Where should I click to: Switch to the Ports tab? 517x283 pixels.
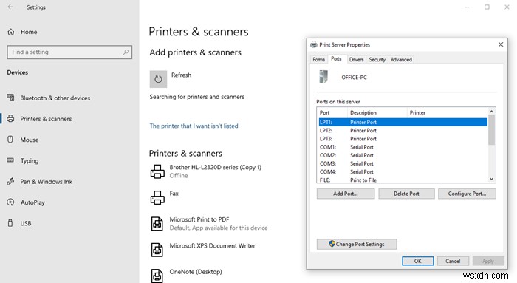[336, 58]
